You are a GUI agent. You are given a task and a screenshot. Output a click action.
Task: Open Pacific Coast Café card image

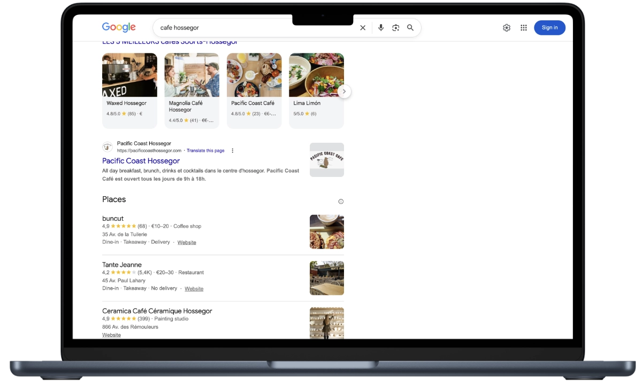pos(254,75)
